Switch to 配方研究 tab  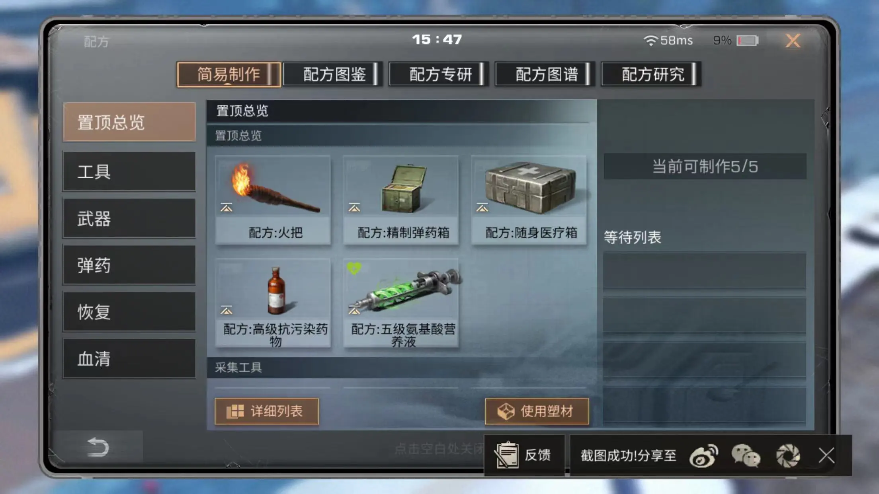652,74
